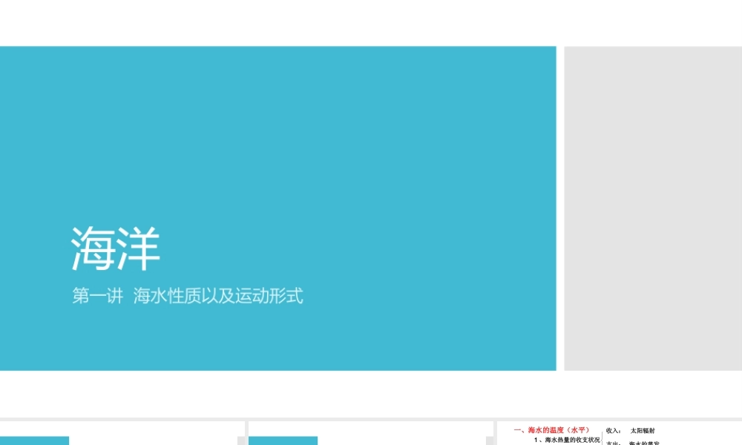
Task: Click the gray strip right of second thumbnail
Action: 490,441
